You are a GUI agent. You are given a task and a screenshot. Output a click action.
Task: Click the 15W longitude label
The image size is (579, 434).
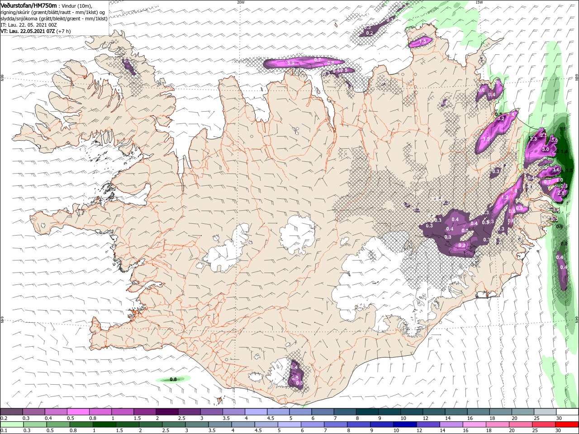pos(479,2)
